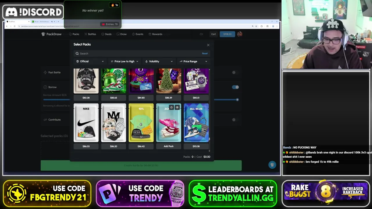Click the $85.39 price button
This screenshot has height=209, width=372.
click(169, 98)
